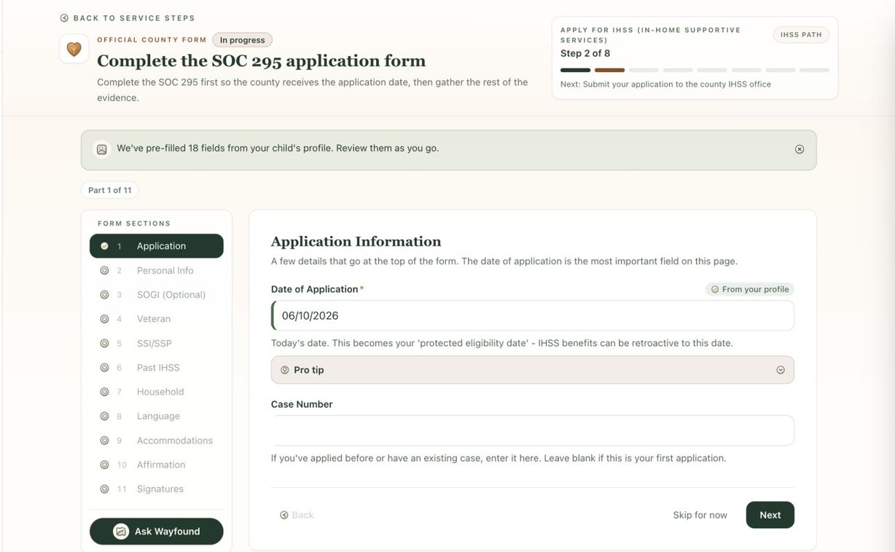Image resolution: width=895 pixels, height=552 pixels.
Task: Click checkmark icon in From your profile badge
Action: pos(715,289)
